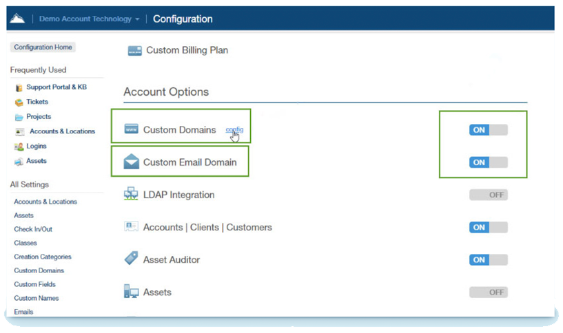The image size is (563, 333).
Task: Select Support Portal & KB sidebar item
Action: click(56, 87)
